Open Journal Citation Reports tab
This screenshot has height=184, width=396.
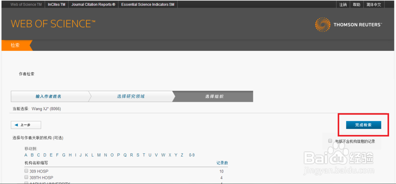click(93, 4)
